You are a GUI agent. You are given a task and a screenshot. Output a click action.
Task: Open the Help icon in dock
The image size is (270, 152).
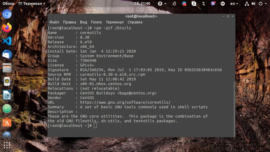point(7,135)
